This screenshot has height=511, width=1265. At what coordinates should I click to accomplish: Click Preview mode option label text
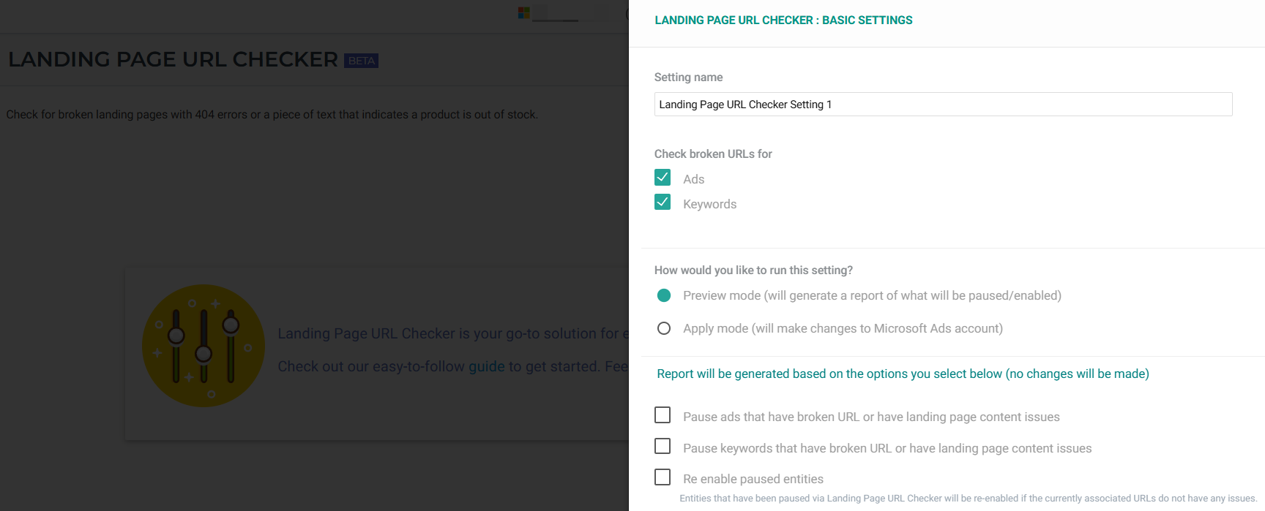[x=872, y=295]
